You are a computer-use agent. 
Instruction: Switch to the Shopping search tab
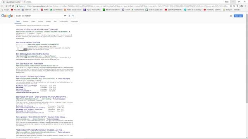25,21
